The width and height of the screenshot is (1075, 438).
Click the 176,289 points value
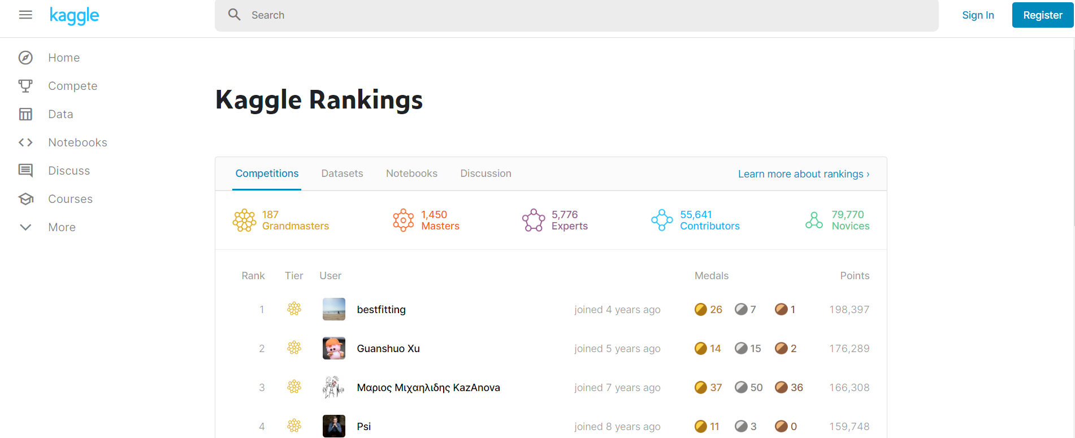[849, 349]
